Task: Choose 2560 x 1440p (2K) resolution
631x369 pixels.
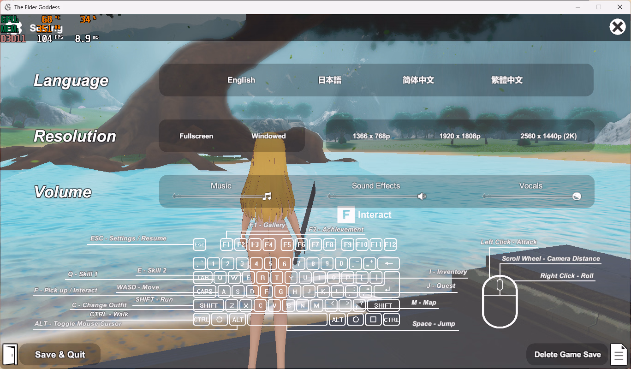Action: tap(548, 136)
